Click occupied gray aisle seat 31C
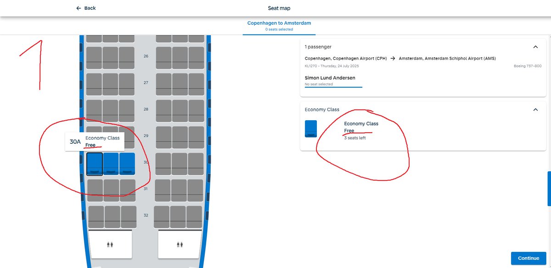Image resolution: width=551 pixels, height=268 pixels. click(x=128, y=190)
